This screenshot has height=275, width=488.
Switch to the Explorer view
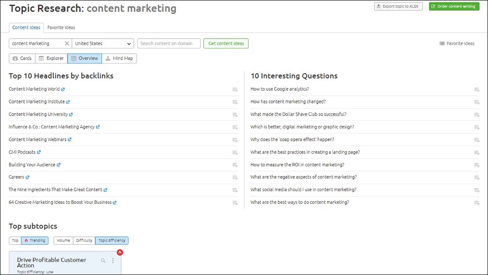click(51, 59)
